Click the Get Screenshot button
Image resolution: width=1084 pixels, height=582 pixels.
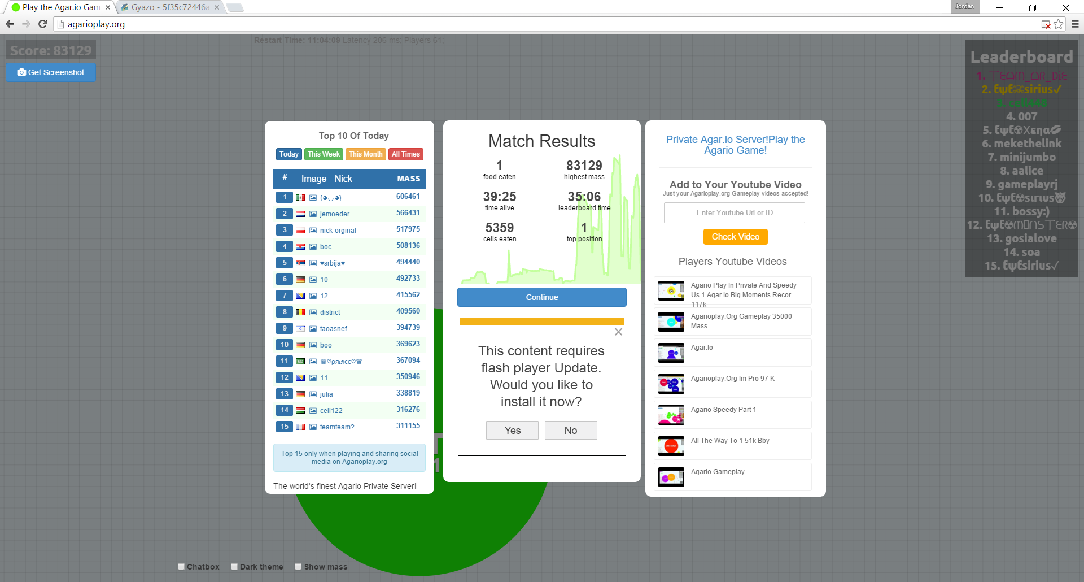[51, 72]
